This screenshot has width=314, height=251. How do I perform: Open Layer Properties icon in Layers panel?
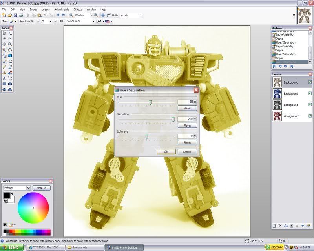pyautogui.click(x=309, y=226)
